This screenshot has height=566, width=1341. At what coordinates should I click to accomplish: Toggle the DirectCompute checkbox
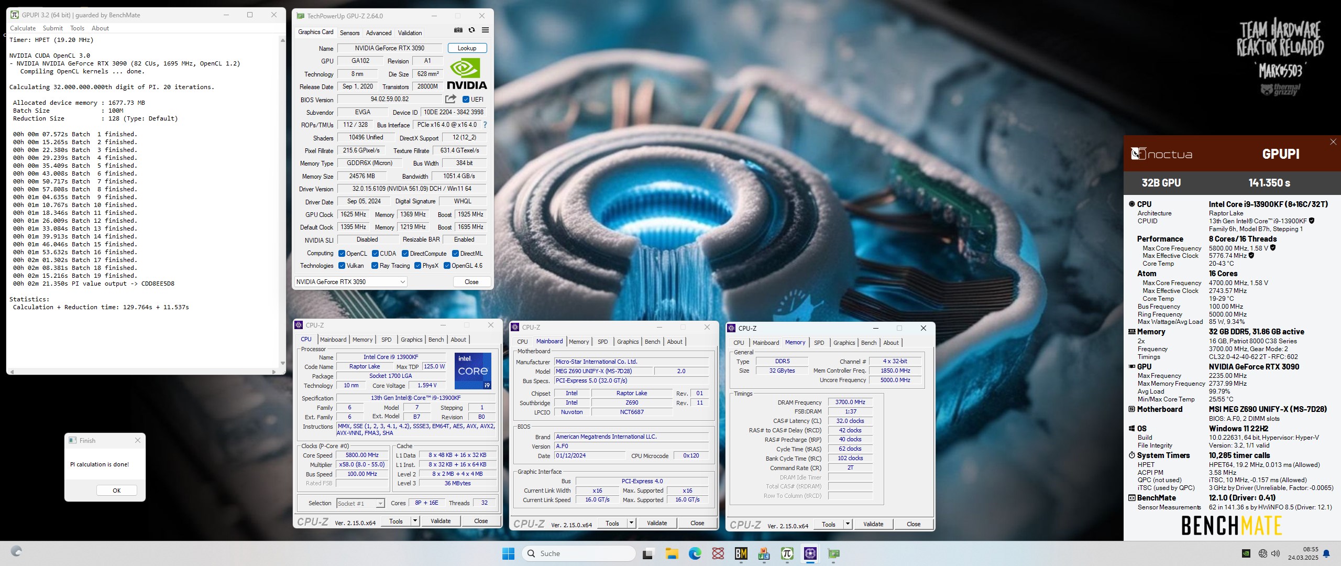(405, 254)
